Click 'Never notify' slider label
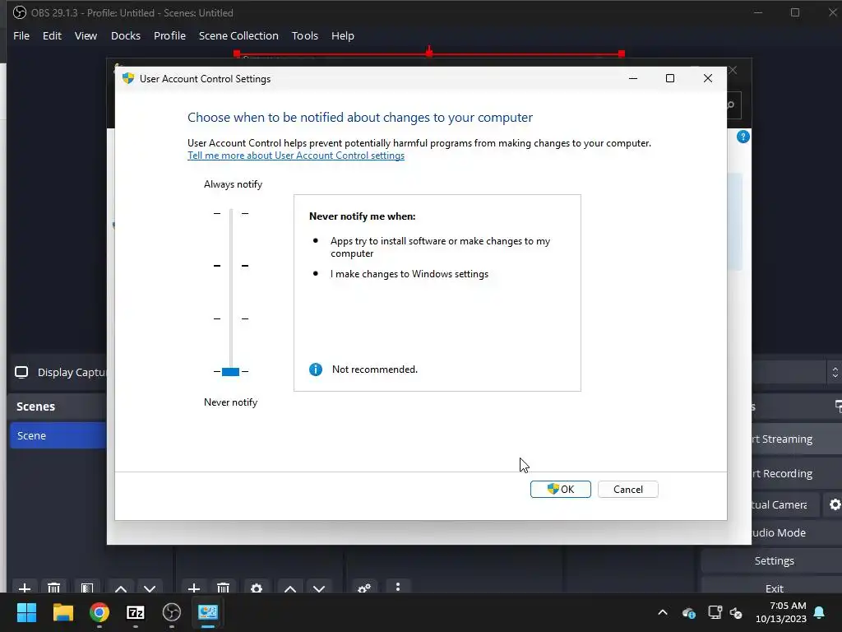This screenshot has width=842, height=632. pyautogui.click(x=230, y=402)
